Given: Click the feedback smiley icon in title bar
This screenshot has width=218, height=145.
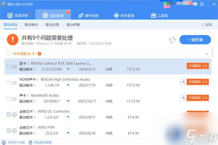Looking at the screenshot, I should pos(195,4).
